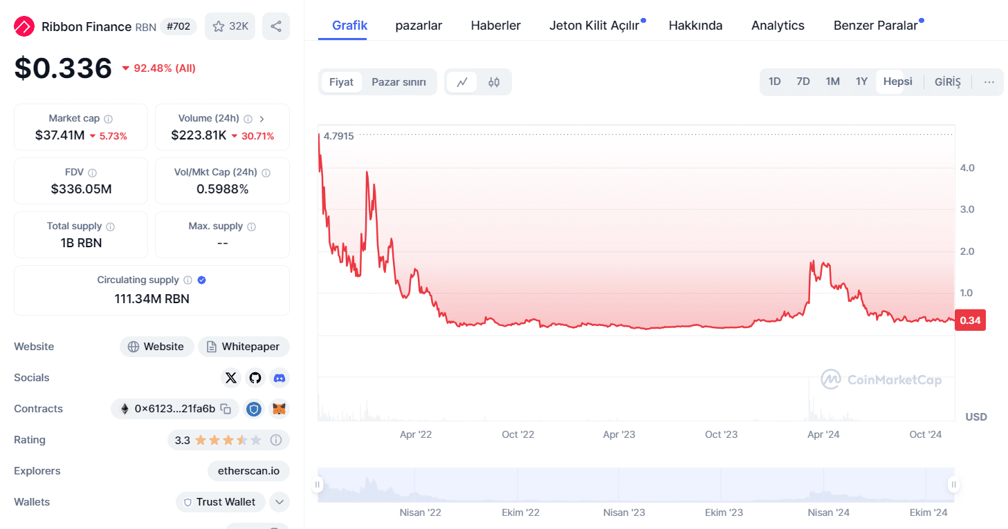1008x529 pixels.
Task: Open the GitHub social icon
Action: 255,378
